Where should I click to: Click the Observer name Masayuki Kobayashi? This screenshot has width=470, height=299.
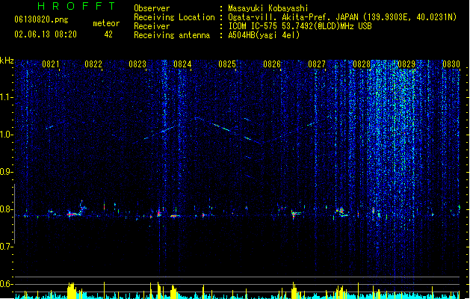268,8
